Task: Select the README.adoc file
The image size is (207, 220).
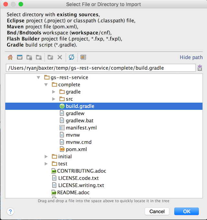Action: coord(73,192)
